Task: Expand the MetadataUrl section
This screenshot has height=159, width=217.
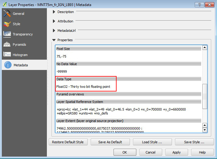Action: tap(54, 31)
